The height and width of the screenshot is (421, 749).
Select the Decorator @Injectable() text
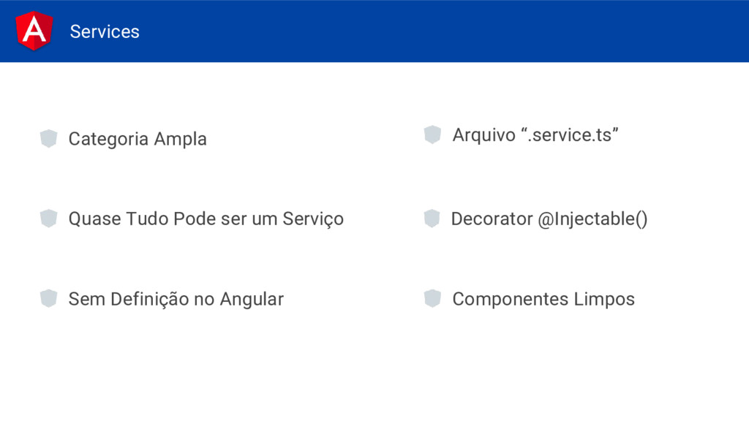coord(549,219)
